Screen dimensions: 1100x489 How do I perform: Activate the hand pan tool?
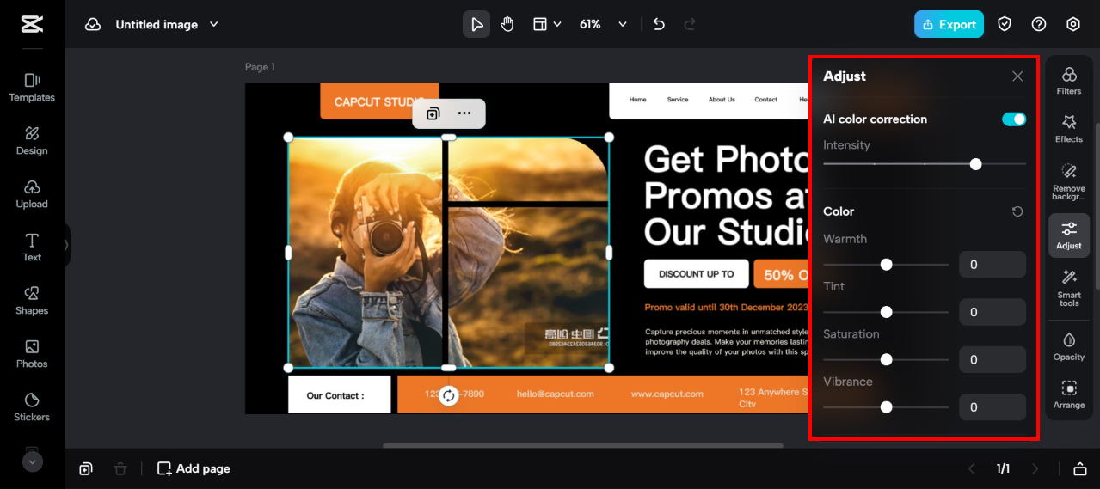[x=507, y=24]
